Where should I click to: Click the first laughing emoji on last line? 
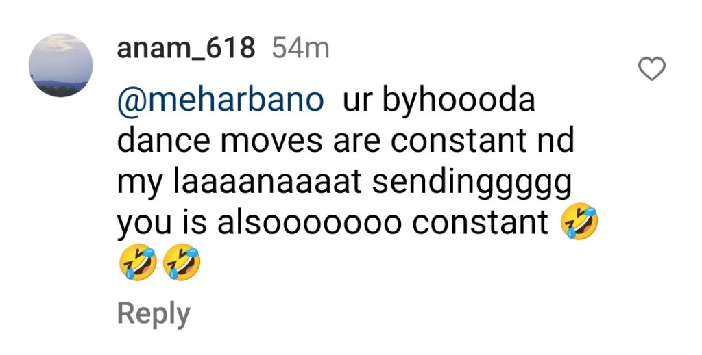137,262
